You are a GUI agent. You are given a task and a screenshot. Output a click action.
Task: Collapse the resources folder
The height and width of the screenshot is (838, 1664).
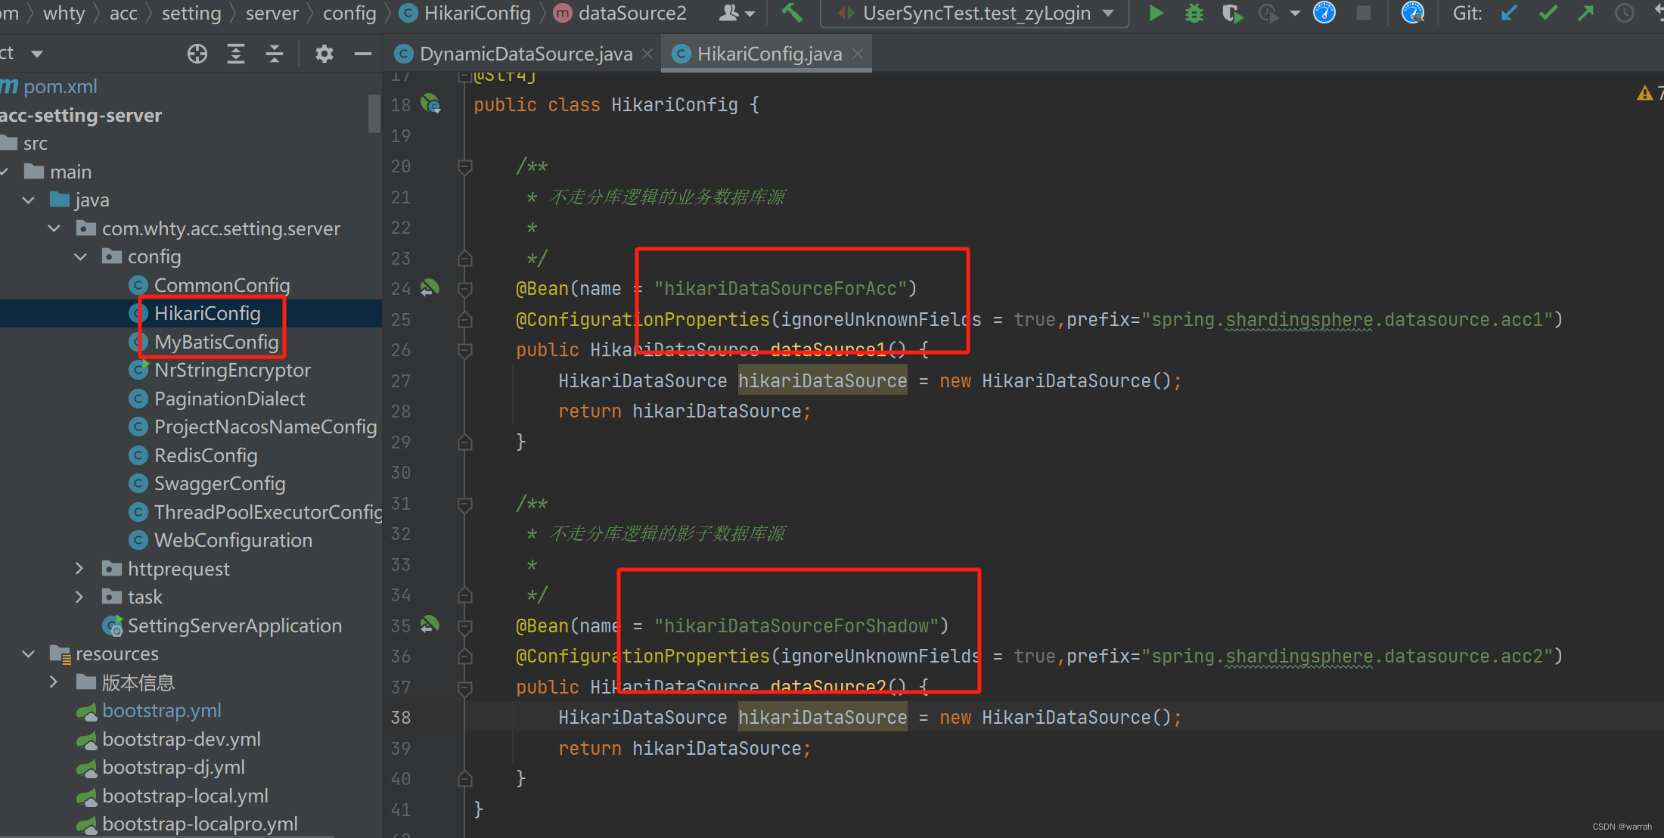[x=28, y=653]
